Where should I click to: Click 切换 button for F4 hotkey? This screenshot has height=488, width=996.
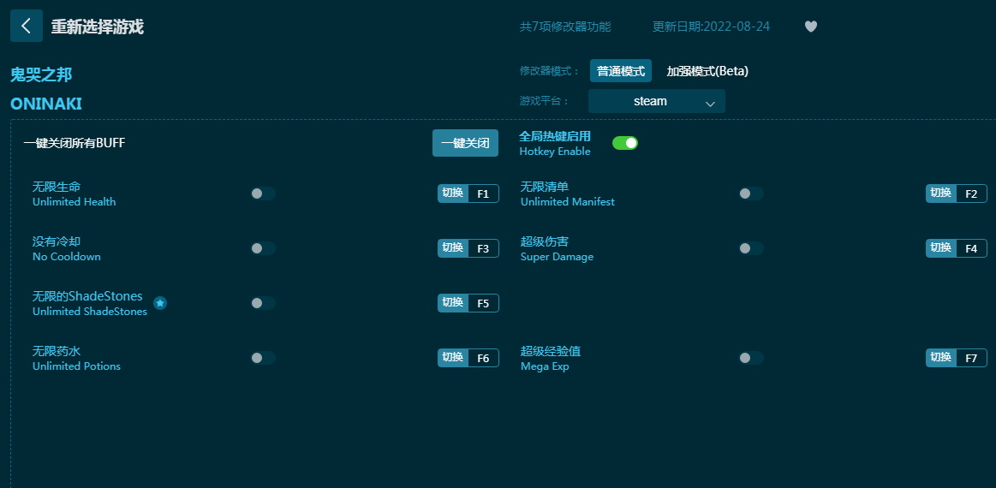(940, 247)
